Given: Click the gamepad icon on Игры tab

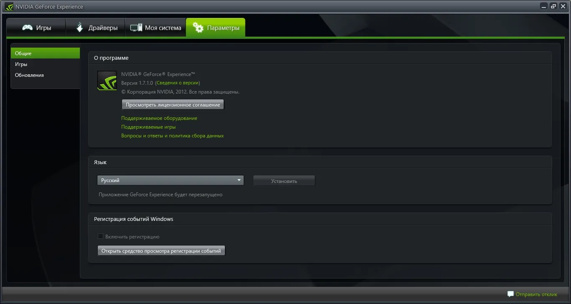Looking at the screenshot, I should click(28, 28).
